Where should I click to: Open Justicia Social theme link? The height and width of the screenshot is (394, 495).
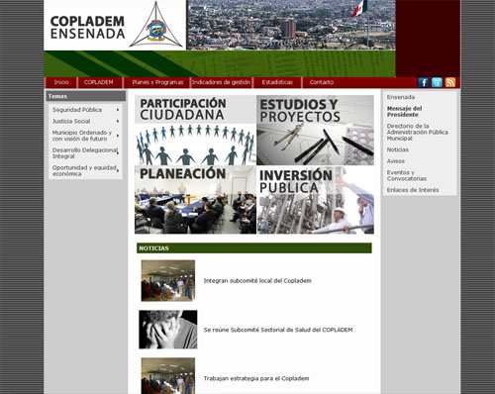pos(71,122)
